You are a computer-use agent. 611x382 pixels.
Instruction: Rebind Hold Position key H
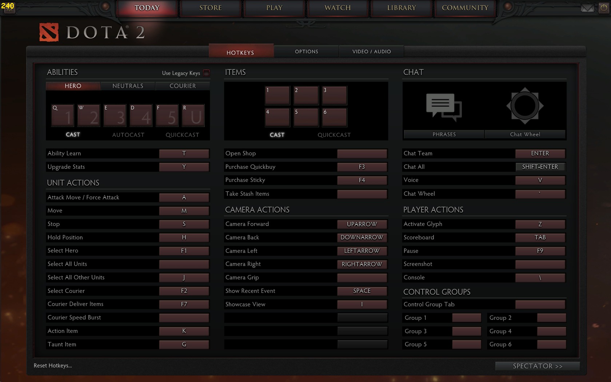[184, 238]
